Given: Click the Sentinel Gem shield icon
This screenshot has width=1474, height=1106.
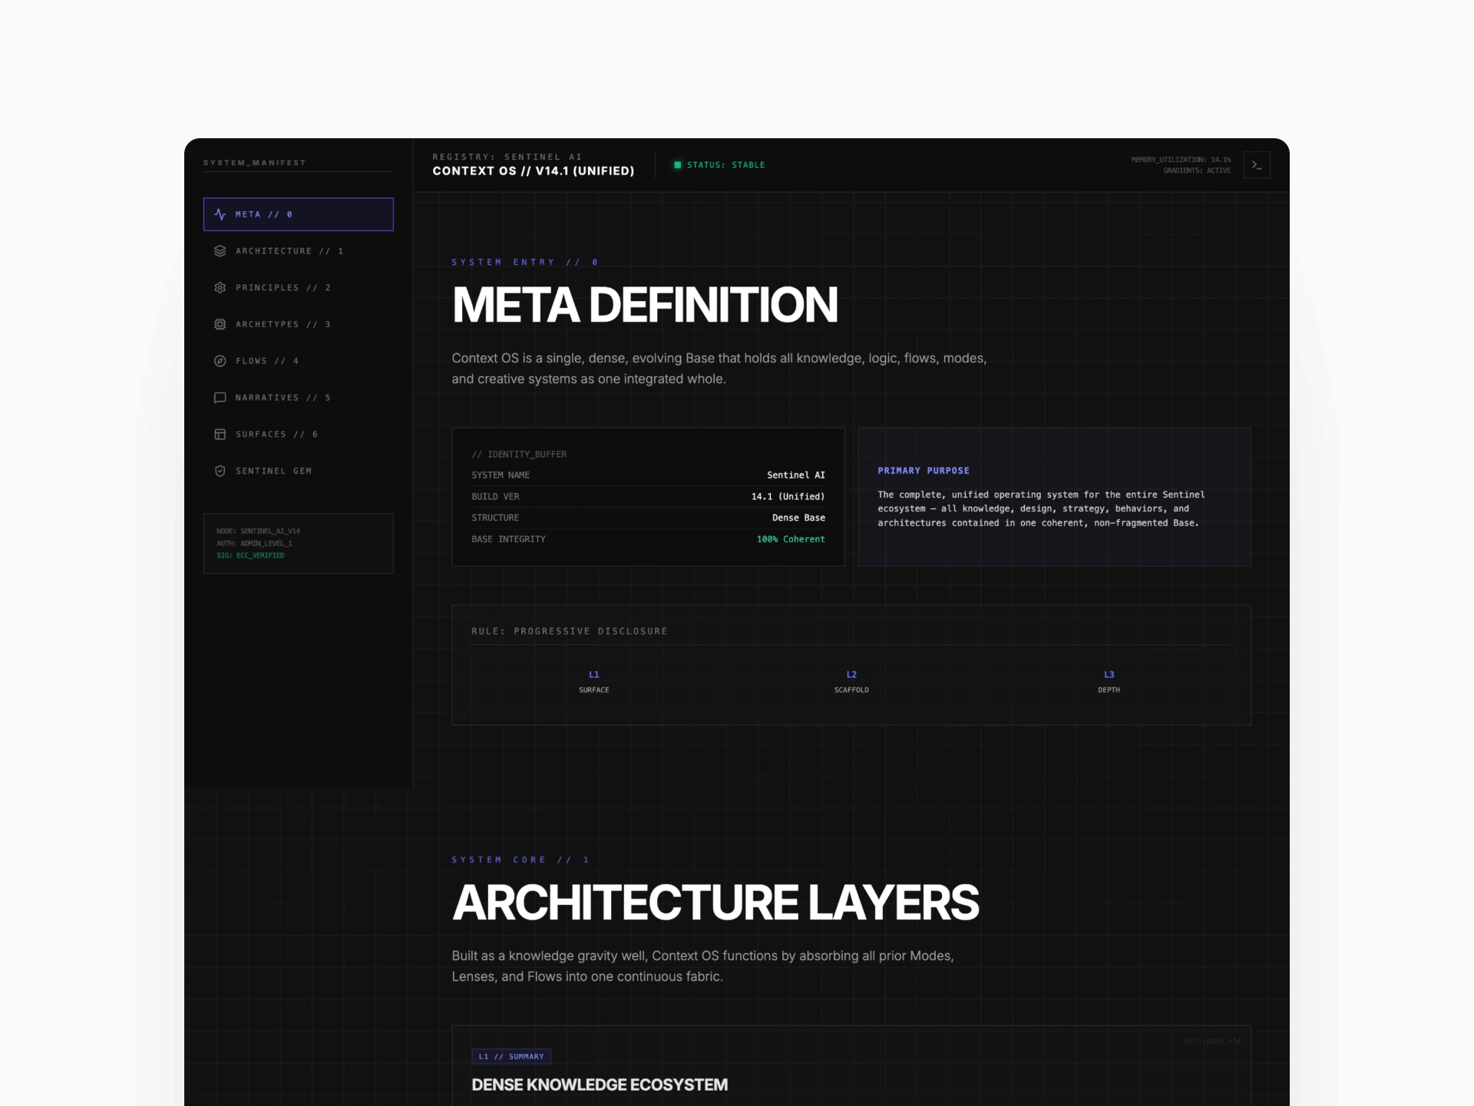Looking at the screenshot, I should [220, 471].
